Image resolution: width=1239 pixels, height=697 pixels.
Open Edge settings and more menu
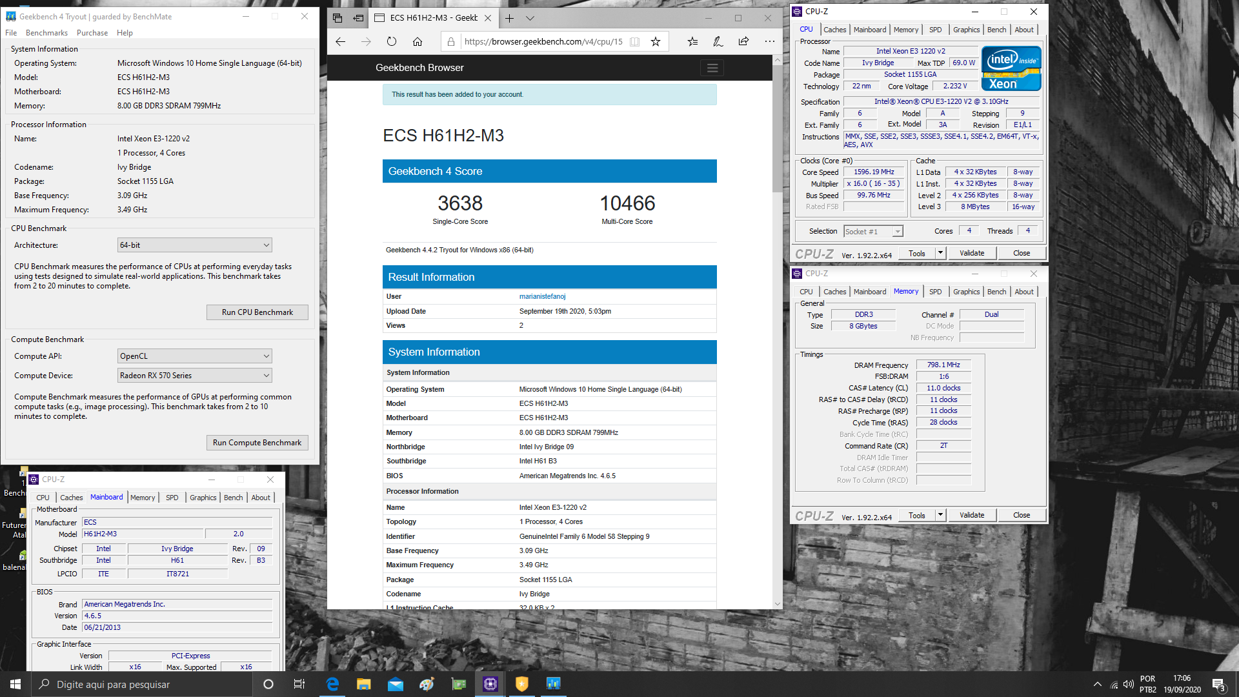click(769, 41)
